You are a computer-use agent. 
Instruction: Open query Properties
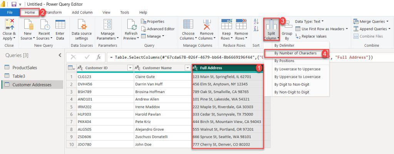click(153, 21)
